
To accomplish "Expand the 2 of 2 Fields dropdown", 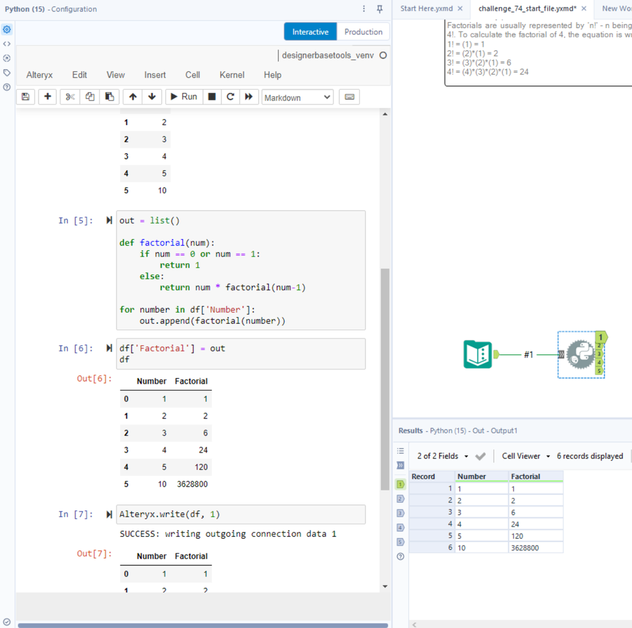I will 443,456.
